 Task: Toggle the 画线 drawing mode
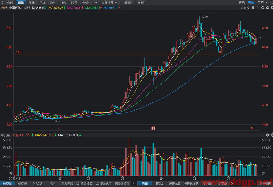pos(251,3)
